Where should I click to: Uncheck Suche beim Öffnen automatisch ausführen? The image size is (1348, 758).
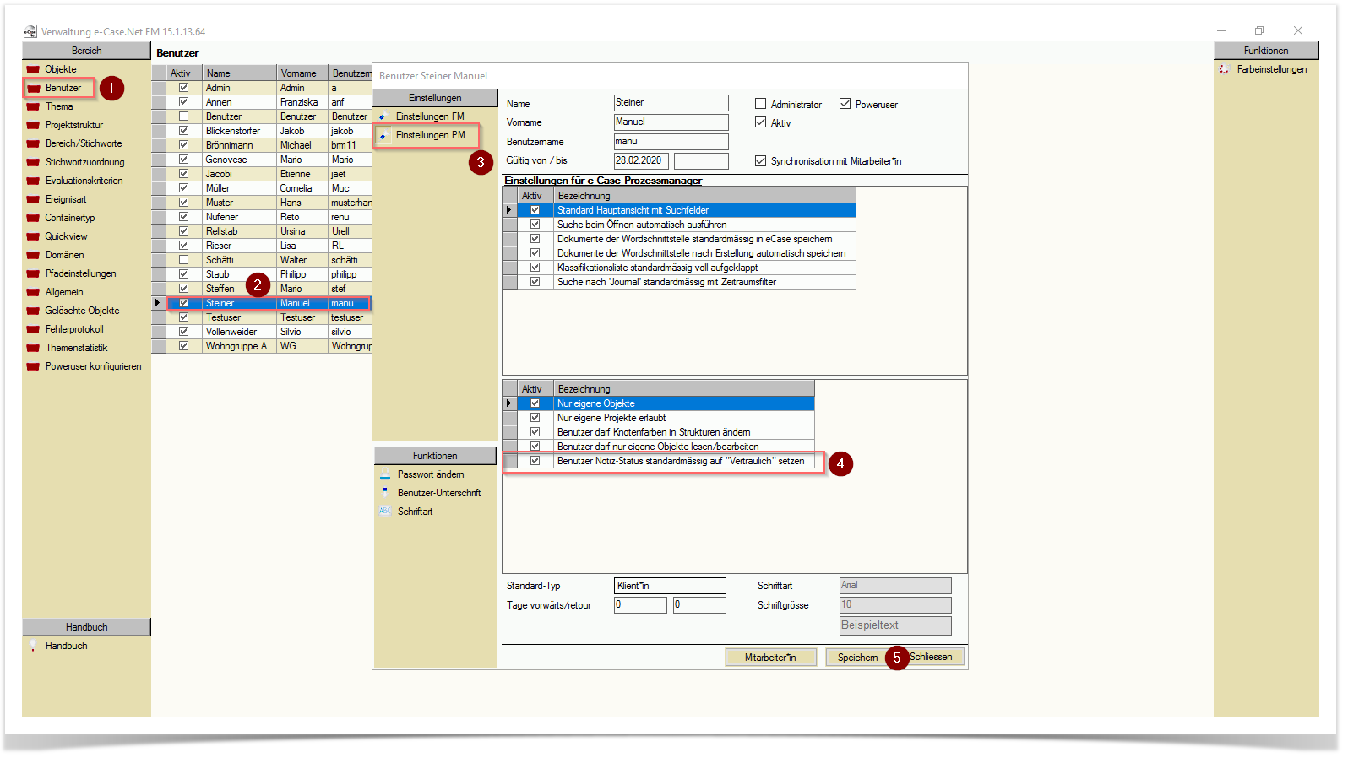coord(535,225)
